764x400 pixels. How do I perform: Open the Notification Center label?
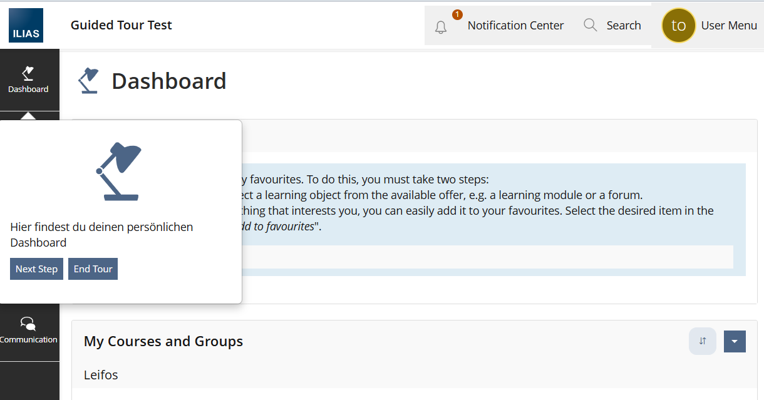(x=515, y=26)
